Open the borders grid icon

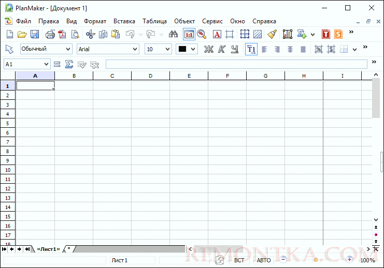click(245, 34)
